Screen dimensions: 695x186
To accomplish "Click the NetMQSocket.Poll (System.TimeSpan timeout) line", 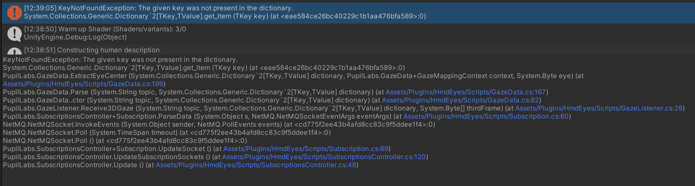I will [167, 133].
